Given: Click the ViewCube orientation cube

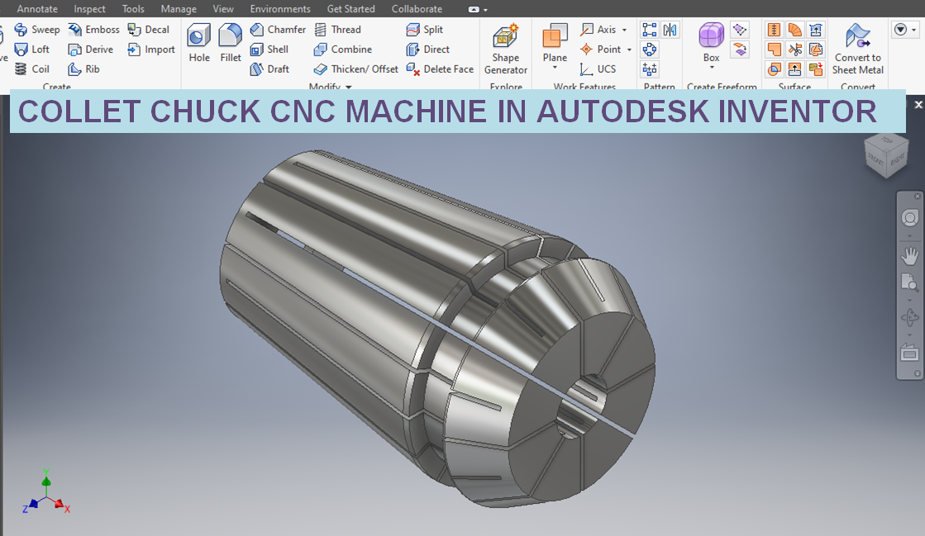Looking at the screenshot, I should pos(885,155).
